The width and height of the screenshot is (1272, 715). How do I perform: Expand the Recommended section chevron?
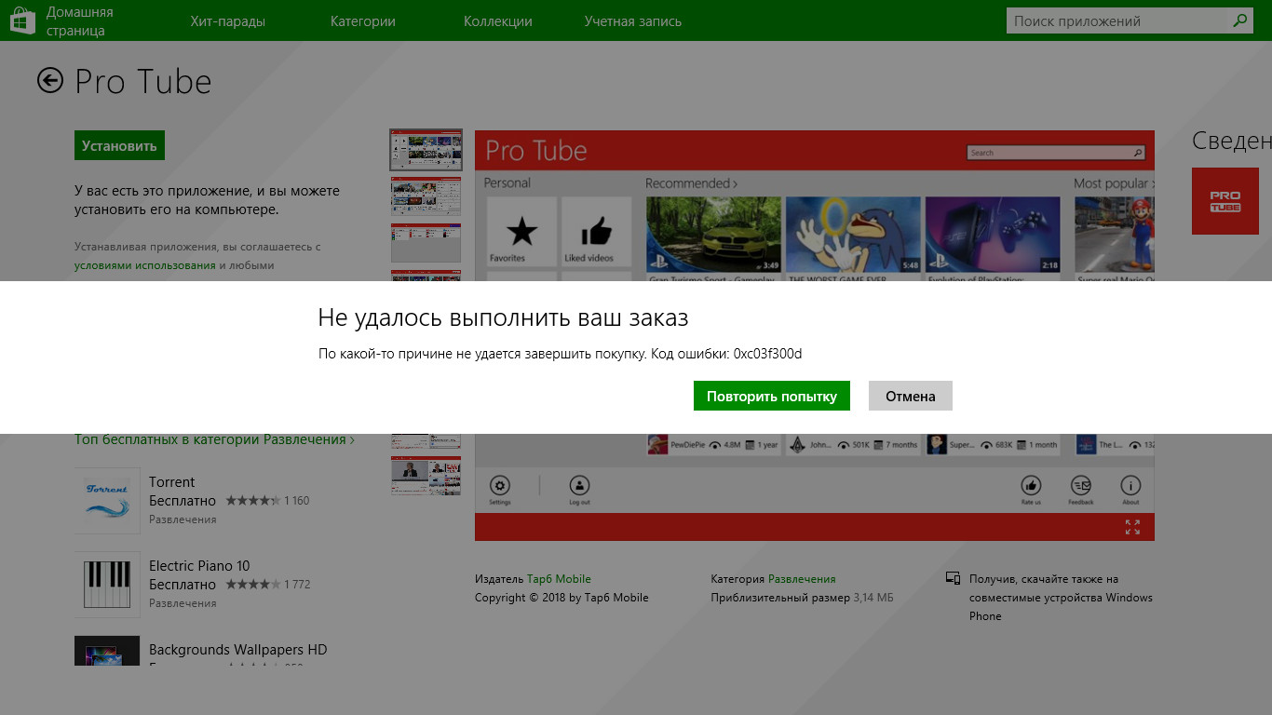tap(736, 183)
